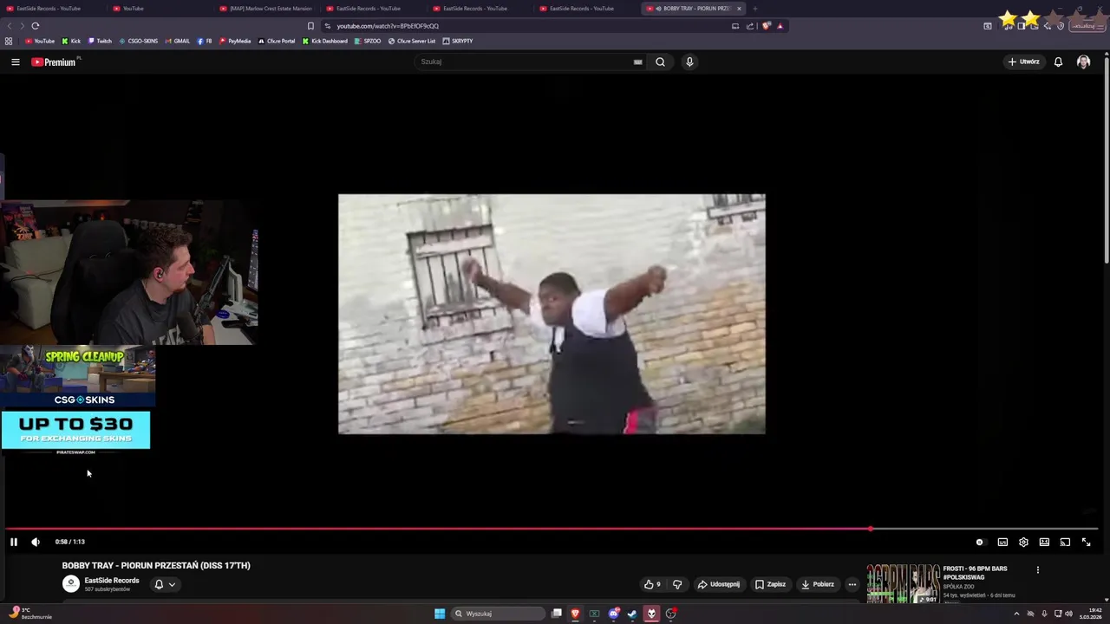1110x624 pixels.
Task: Expand notification bell dropdown for EastSide Records
Action: click(165, 584)
